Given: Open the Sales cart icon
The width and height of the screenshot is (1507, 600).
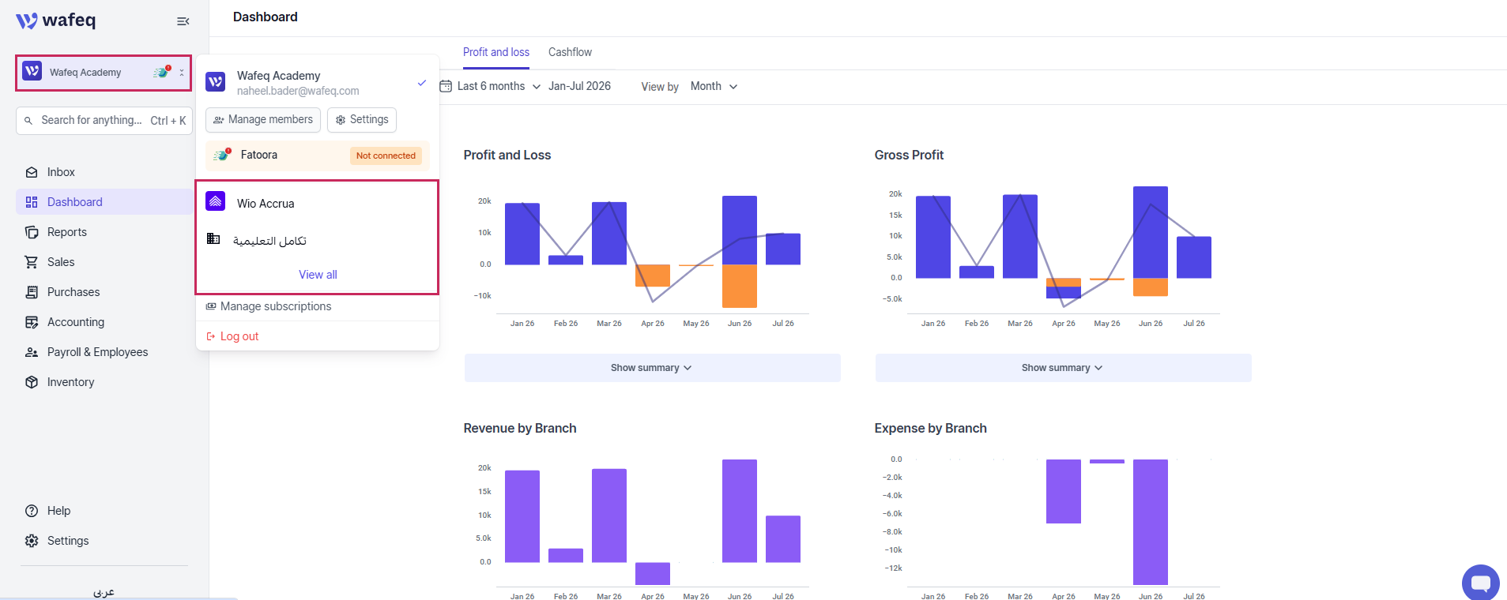Looking at the screenshot, I should 32,262.
